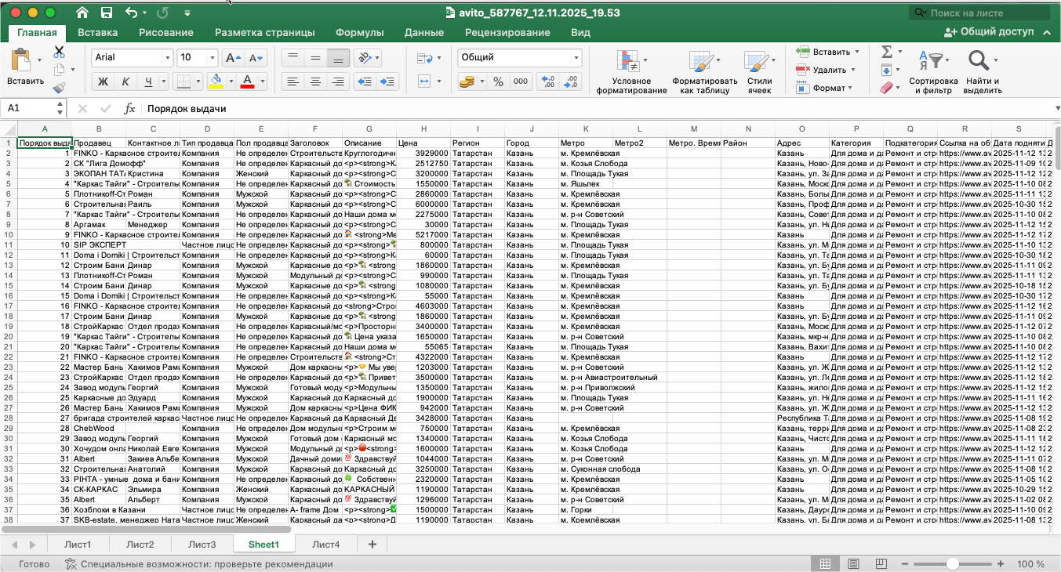Click the yellow fill color swatch

(217, 81)
